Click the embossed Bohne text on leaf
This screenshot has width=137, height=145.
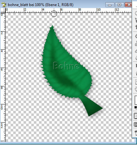[x=66, y=66]
